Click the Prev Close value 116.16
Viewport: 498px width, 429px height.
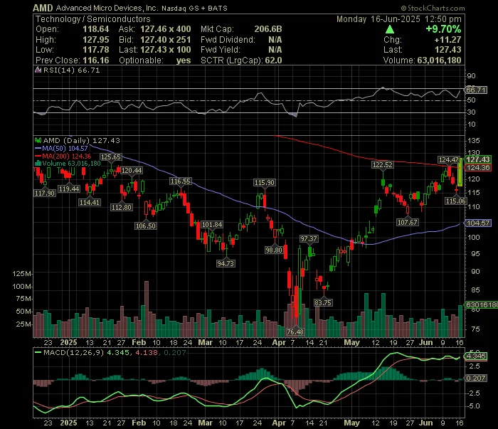tap(95, 60)
